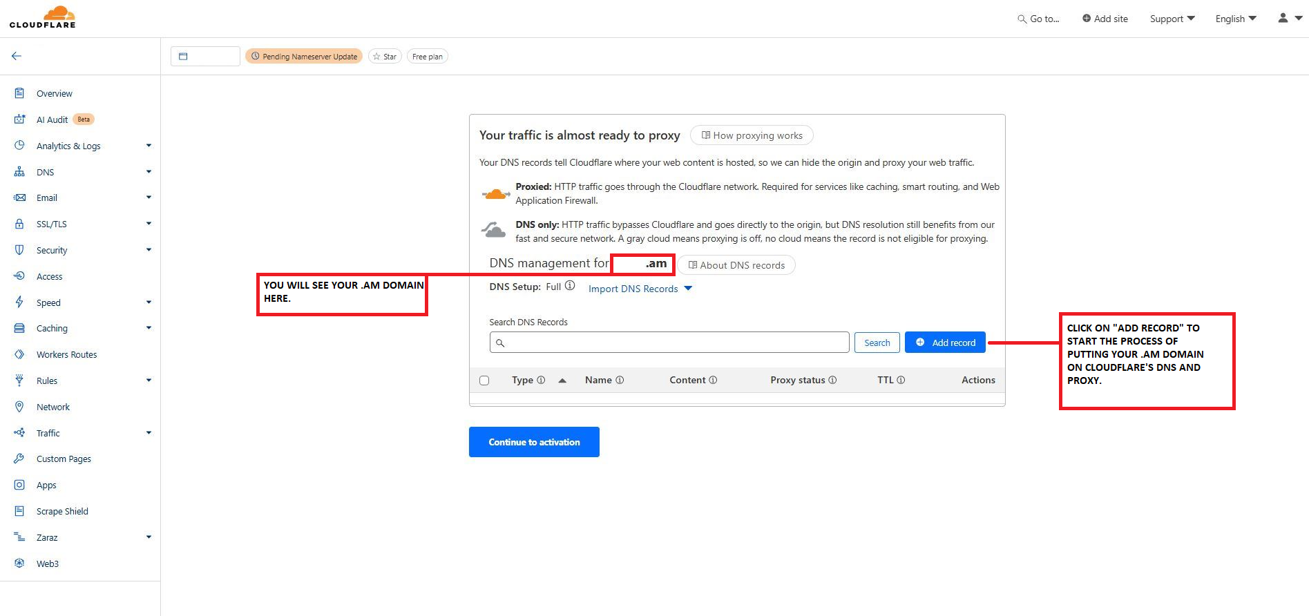The image size is (1309, 616).
Task: Open the user account icon menu
Action: click(1289, 19)
